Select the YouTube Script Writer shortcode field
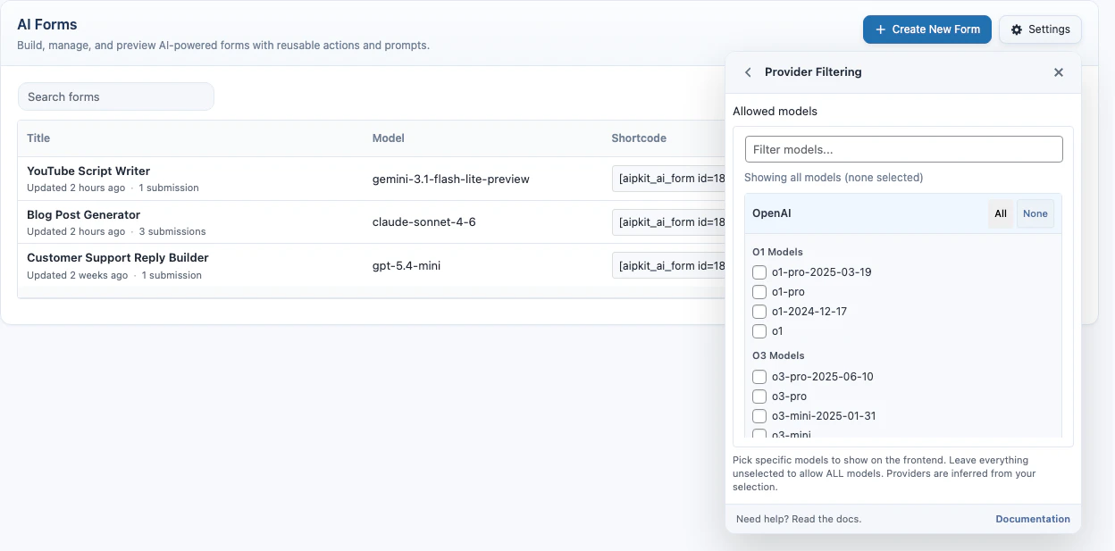 pyautogui.click(x=670, y=178)
